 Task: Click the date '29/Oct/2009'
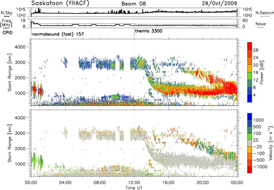(x=220, y=3)
